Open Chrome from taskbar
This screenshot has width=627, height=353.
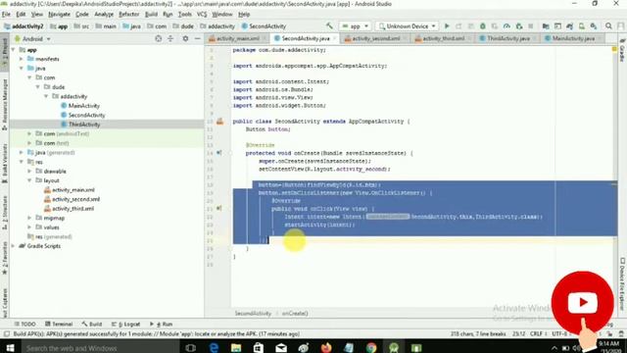pos(371,347)
